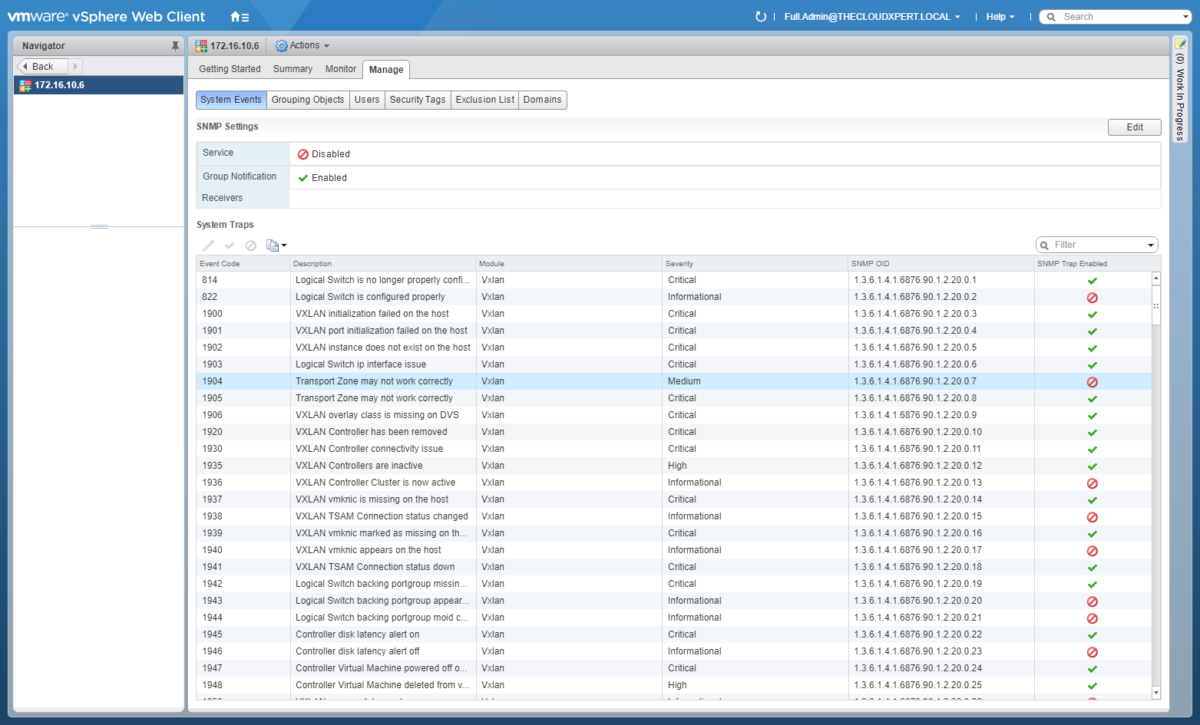This screenshot has height=725, width=1200.
Task: Click the Back button in Navigator
Action: point(42,67)
